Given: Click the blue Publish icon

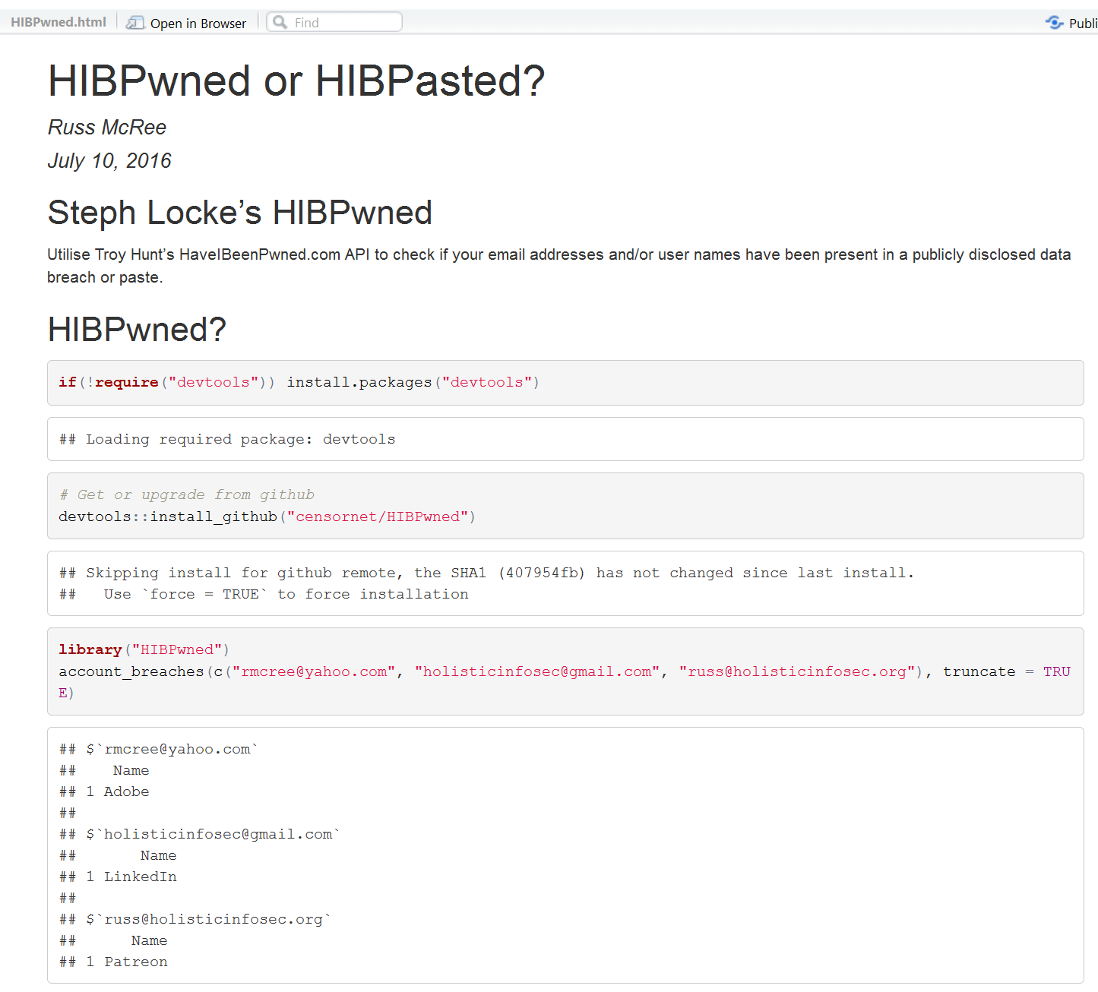Looking at the screenshot, I should coord(1054,23).
